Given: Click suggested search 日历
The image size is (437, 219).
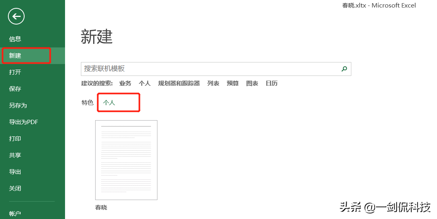Looking at the screenshot, I should pos(272,83).
